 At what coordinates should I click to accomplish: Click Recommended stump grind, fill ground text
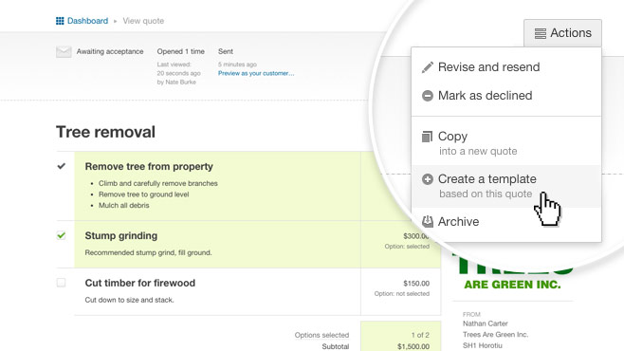(148, 252)
